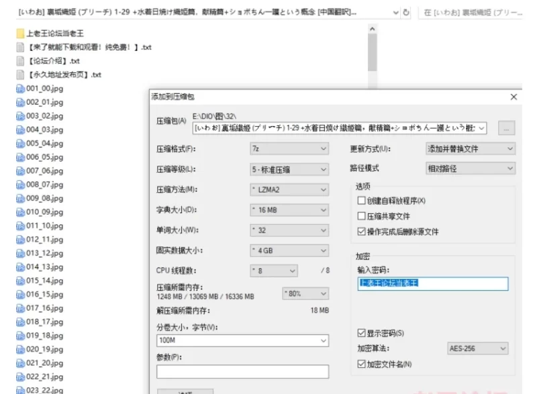Click the file list scroll up arrow
Screen dimensions: 537x394
coord(373,29)
